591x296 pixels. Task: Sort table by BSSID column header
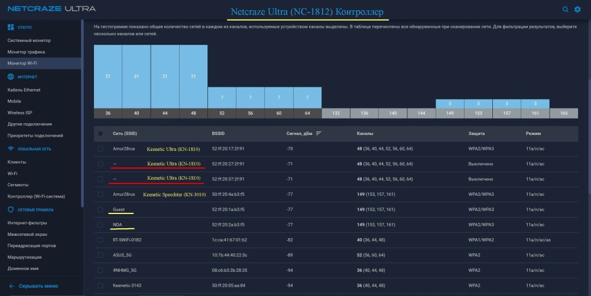pos(218,133)
